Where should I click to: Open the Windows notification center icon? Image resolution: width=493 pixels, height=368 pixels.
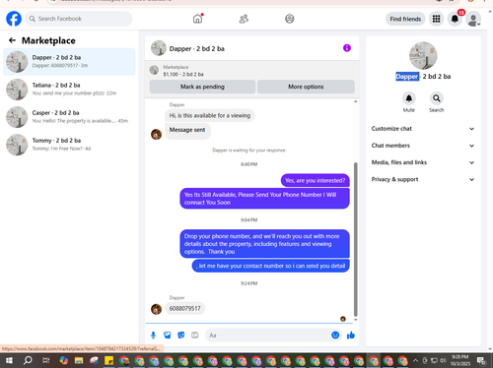(x=481, y=361)
